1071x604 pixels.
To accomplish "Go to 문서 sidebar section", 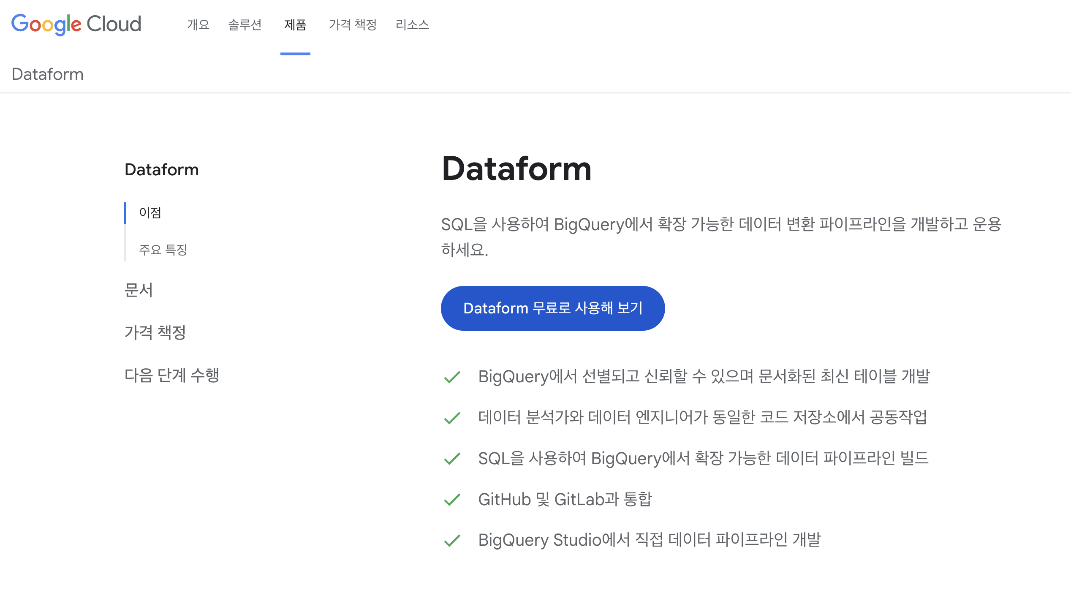I will (139, 290).
